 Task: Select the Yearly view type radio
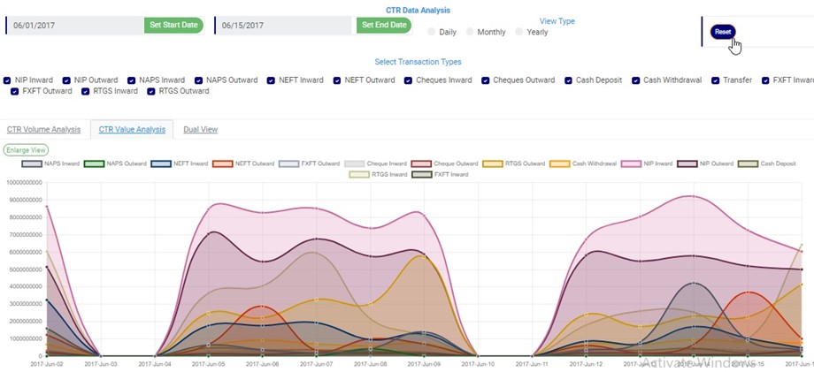coord(519,33)
